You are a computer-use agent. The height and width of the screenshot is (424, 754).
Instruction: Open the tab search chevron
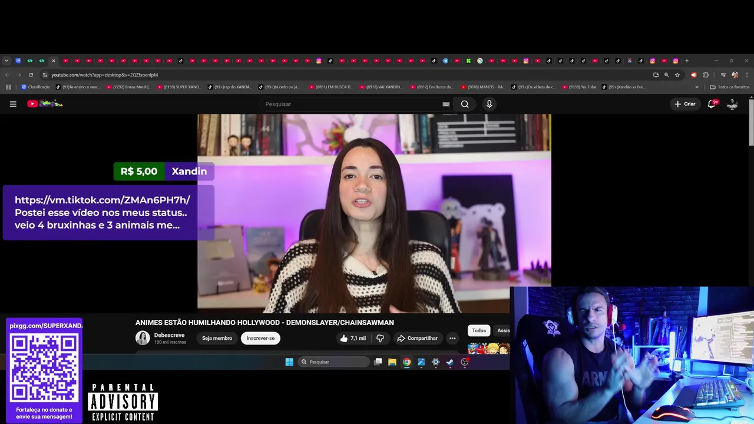[6, 61]
